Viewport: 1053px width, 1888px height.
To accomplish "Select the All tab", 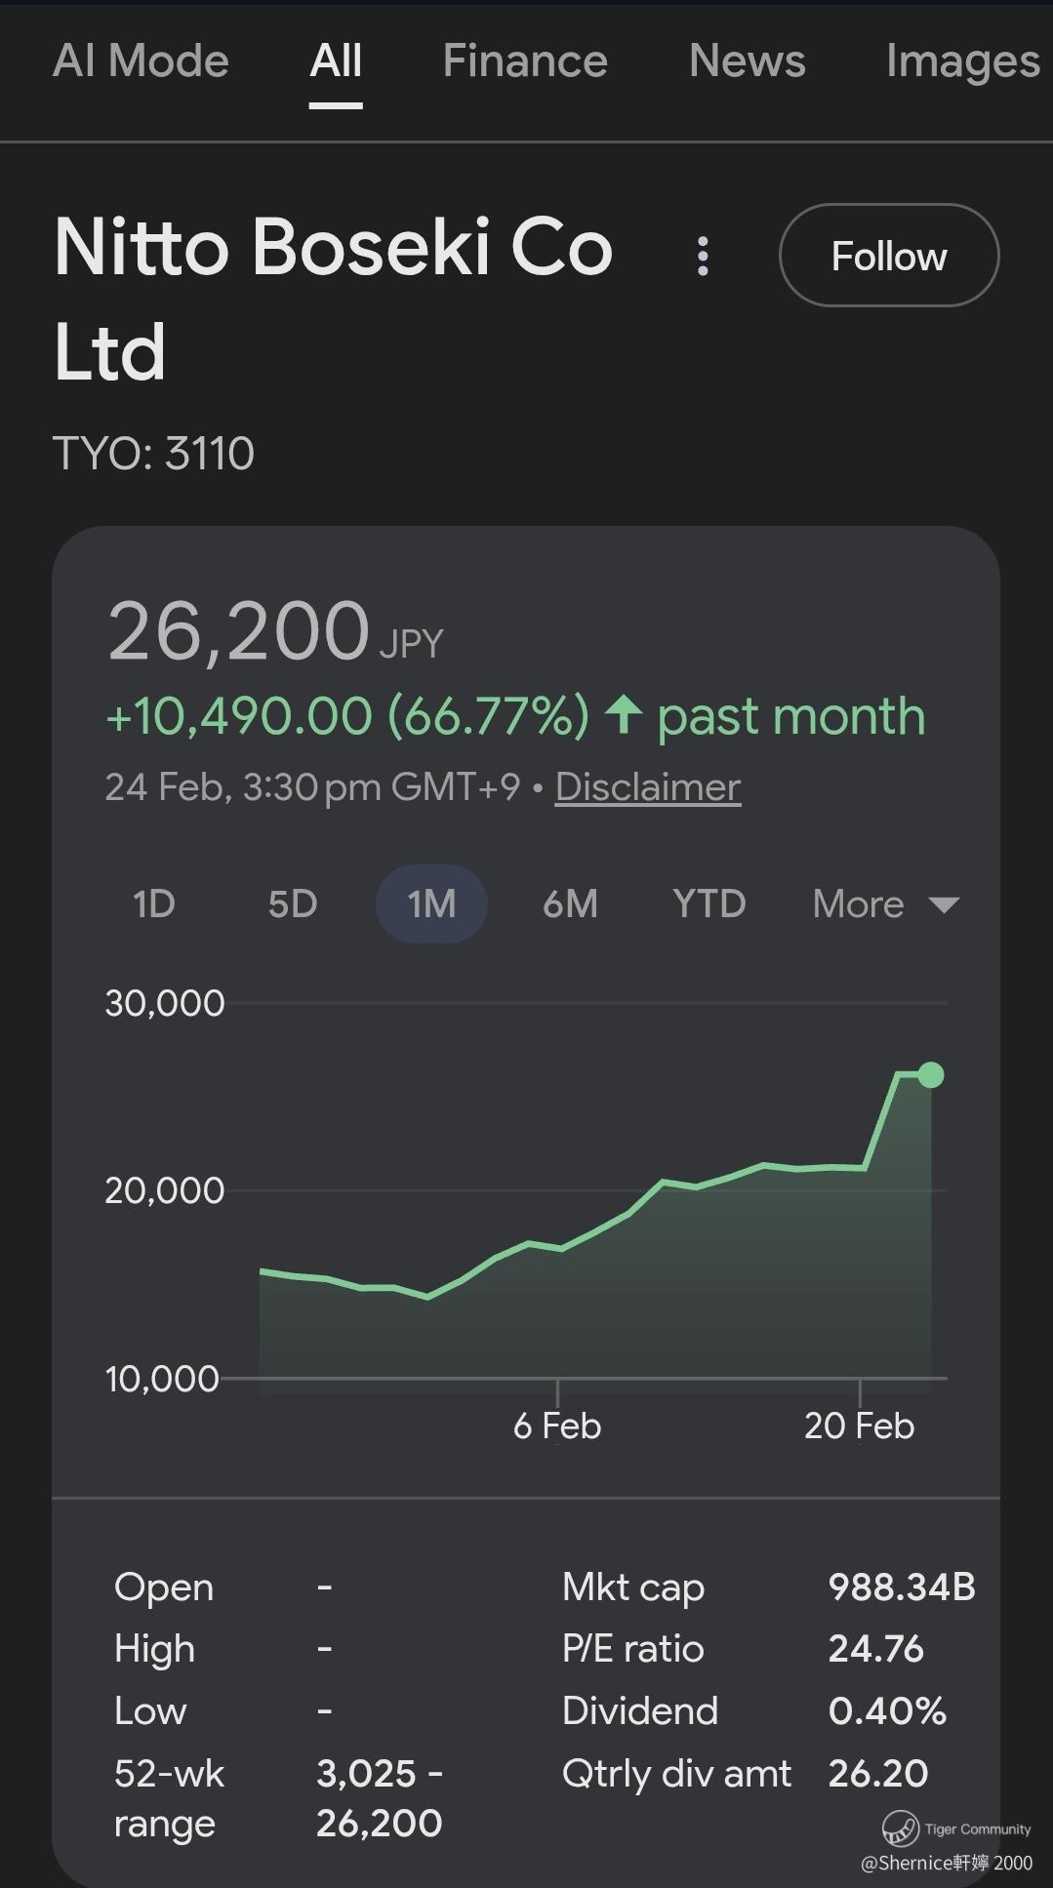I will point(336,60).
